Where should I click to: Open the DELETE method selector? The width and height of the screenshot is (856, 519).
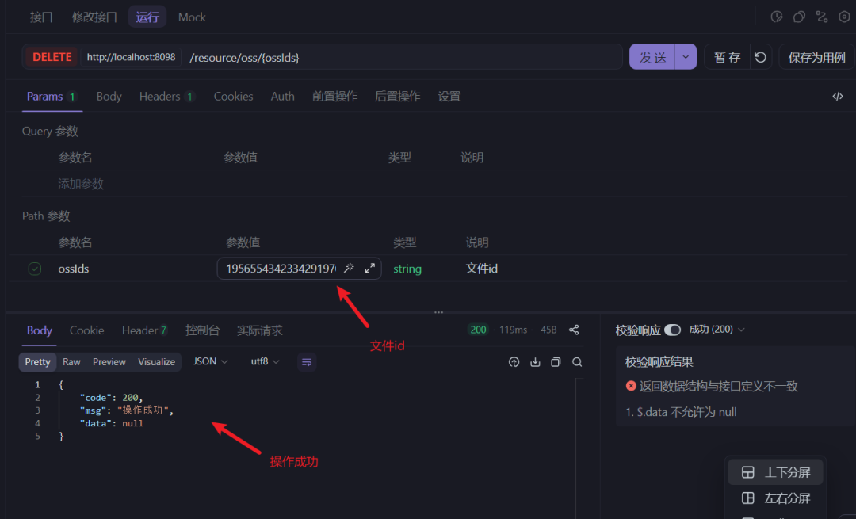(x=52, y=57)
